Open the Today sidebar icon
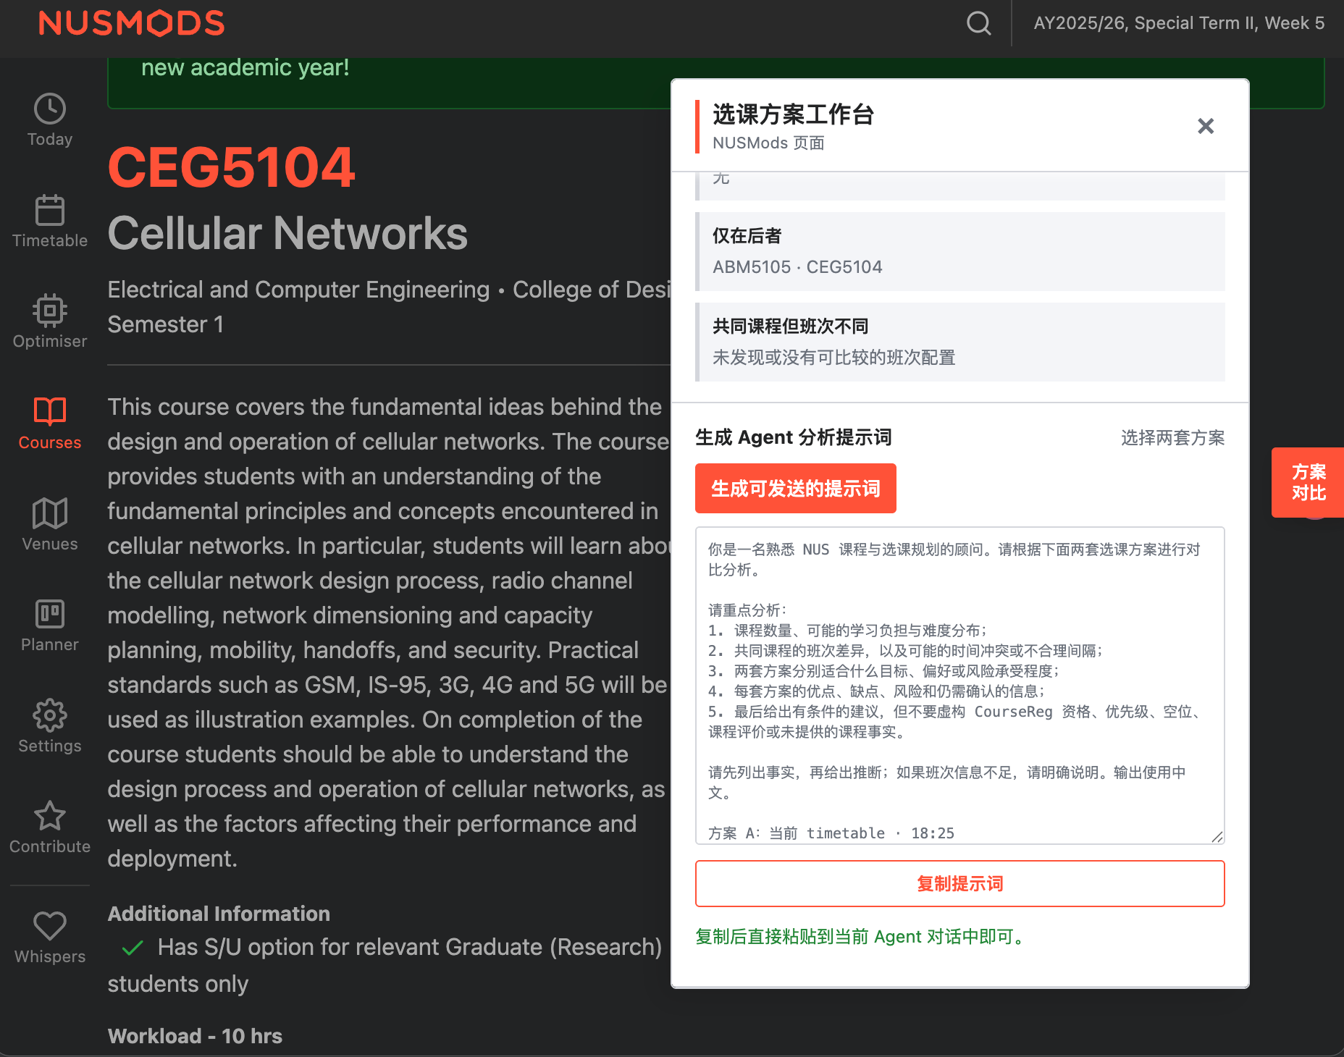This screenshot has height=1057, width=1344. coord(50,109)
